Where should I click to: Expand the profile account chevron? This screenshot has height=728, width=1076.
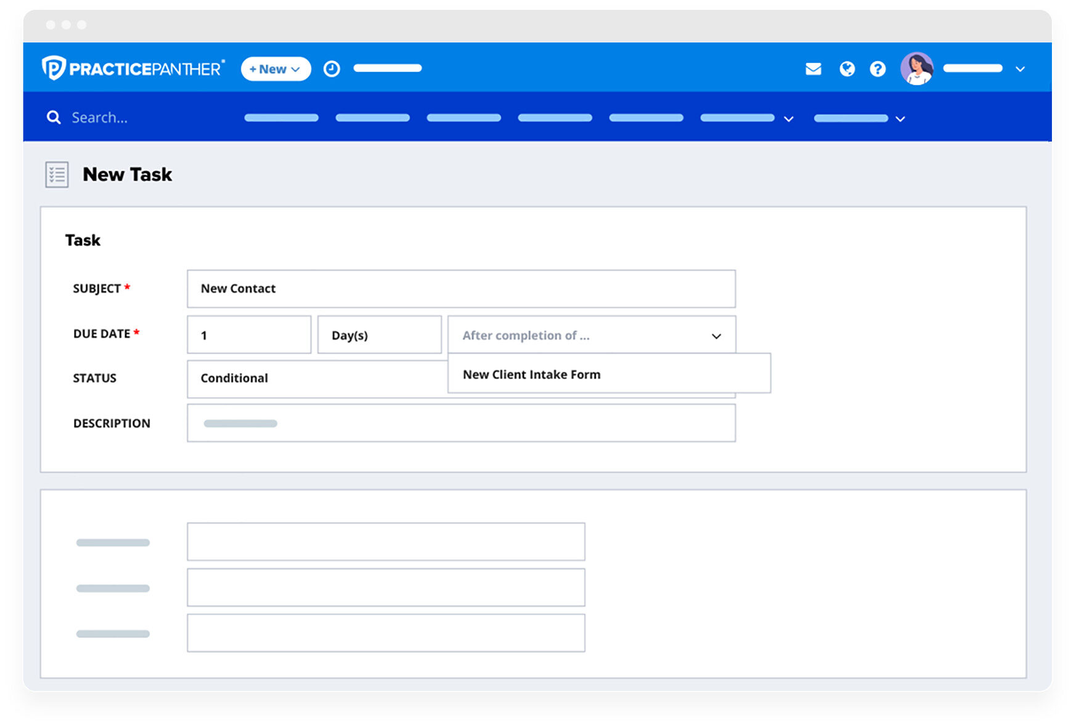pos(1021,69)
